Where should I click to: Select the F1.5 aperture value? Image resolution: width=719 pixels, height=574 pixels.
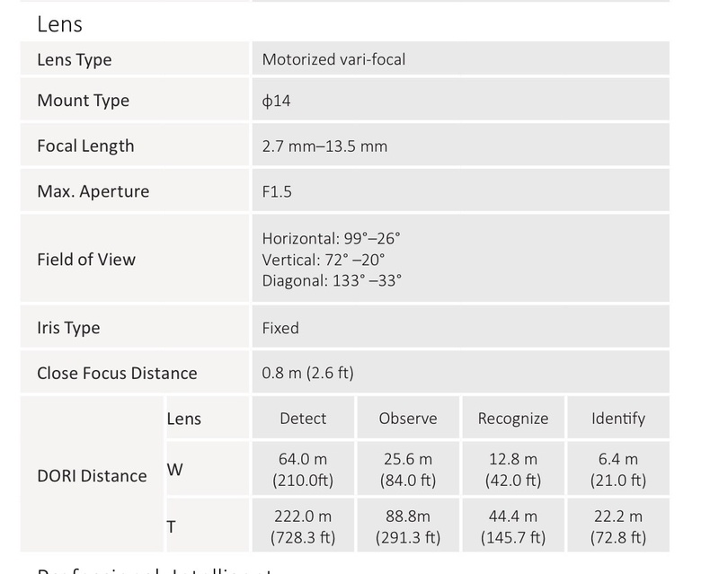(277, 191)
